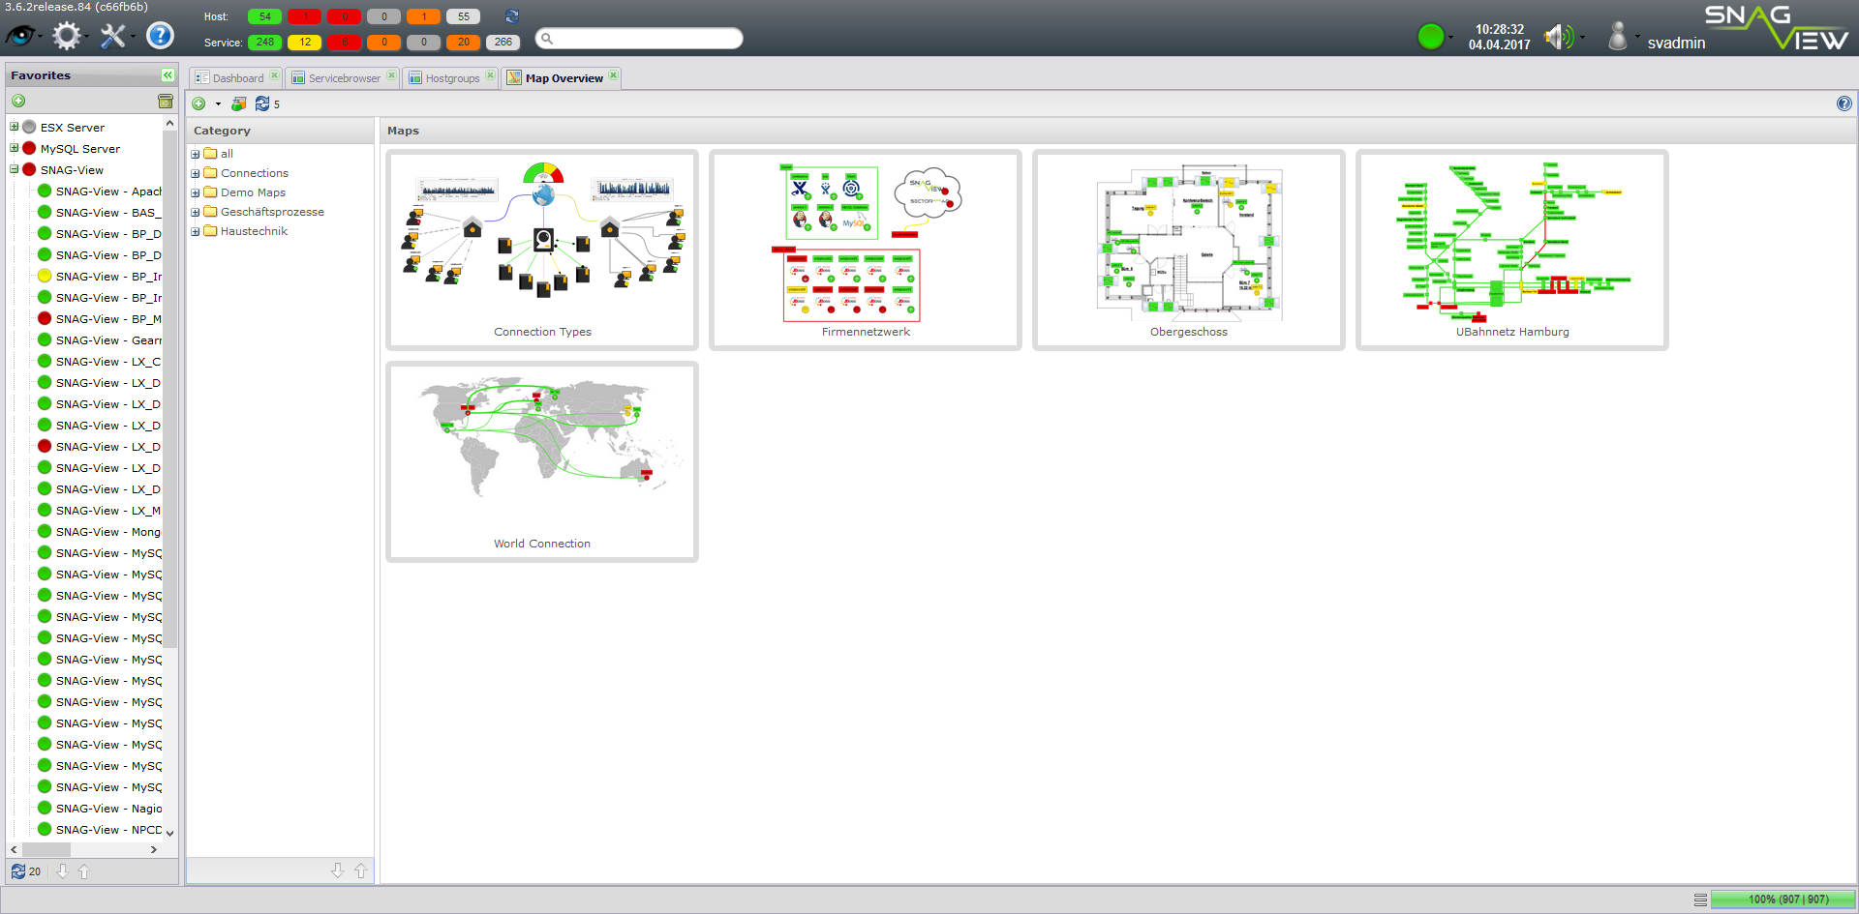1859x914 pixels.
Task: Click the status bar list icon
Action: (x=1700, y=899)
